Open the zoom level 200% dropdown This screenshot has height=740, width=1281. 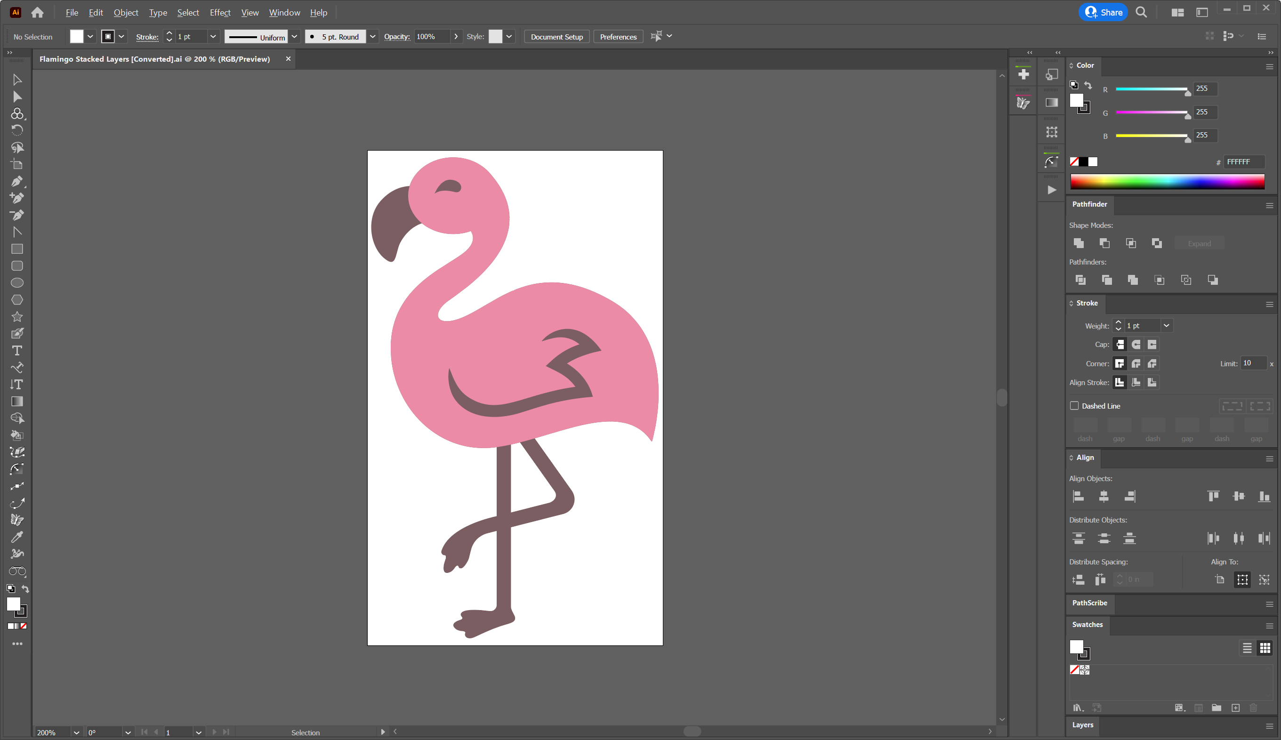point(76,732)
